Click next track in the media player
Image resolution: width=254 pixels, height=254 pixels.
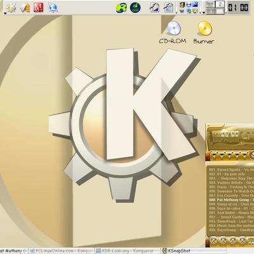point(245,156)
